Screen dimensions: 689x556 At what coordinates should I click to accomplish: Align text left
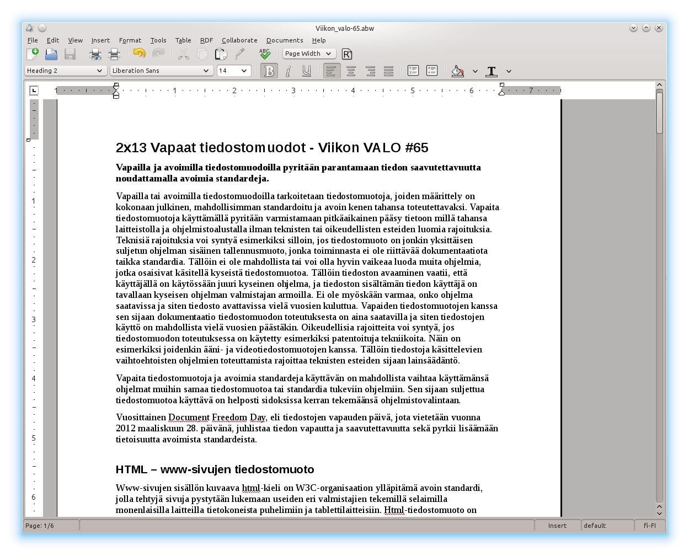click(x=332, y=71)
